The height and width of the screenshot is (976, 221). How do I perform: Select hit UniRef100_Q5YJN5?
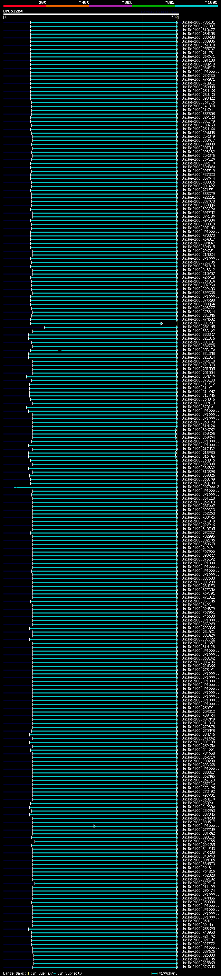[198, 327]
